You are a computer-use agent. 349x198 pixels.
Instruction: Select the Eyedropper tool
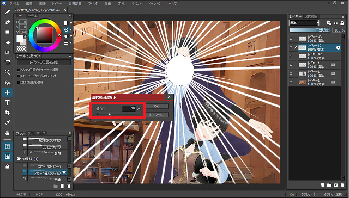tap(7, 123)
